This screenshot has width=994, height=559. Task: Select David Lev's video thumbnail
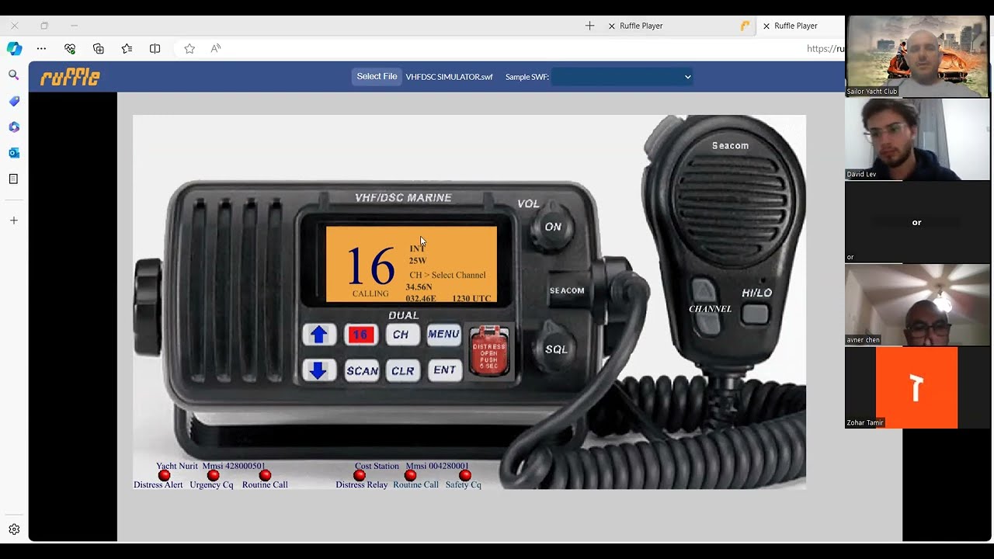(x=917, y=139)
